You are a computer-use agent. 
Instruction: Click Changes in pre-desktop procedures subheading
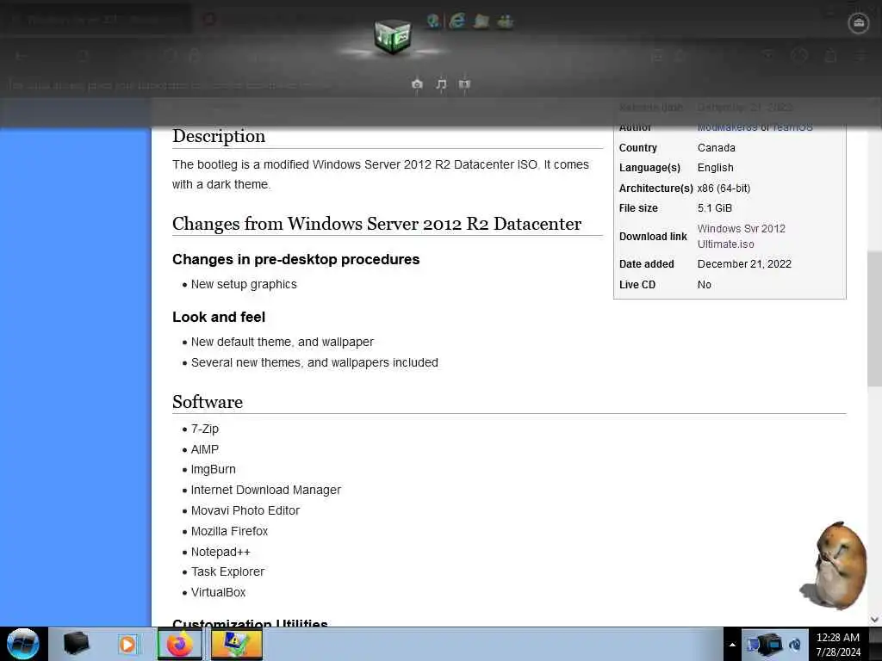point(296,259)
